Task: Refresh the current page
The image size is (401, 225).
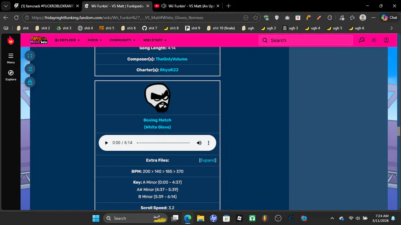Action: click(16, 18)
